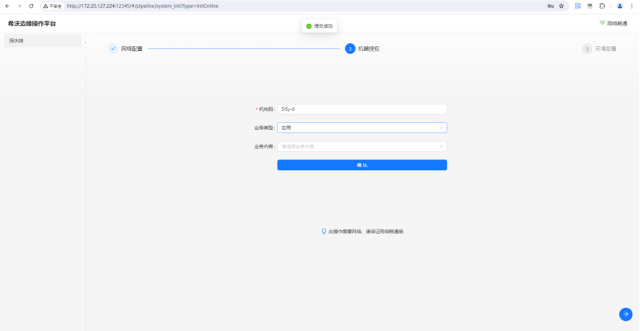Open the browser extensions puzzle icon

[601, 5]
